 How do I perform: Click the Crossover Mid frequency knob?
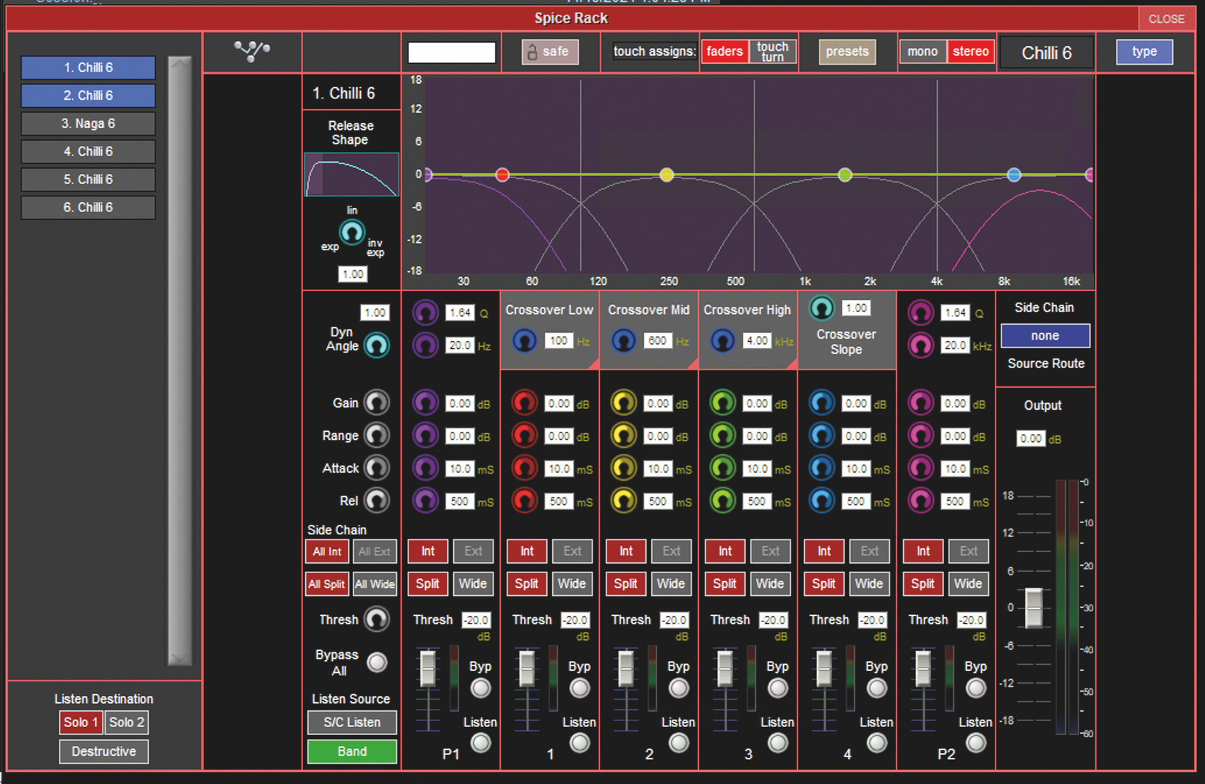624,341
